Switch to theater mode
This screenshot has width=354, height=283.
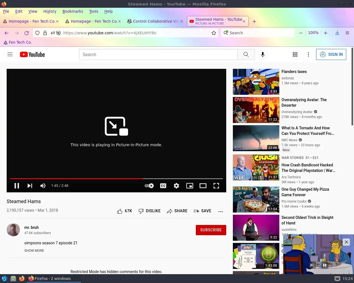coord(203,186)
